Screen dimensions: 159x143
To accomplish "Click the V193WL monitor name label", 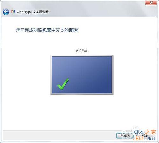I will pyautogui.click(x=82, y=51).
